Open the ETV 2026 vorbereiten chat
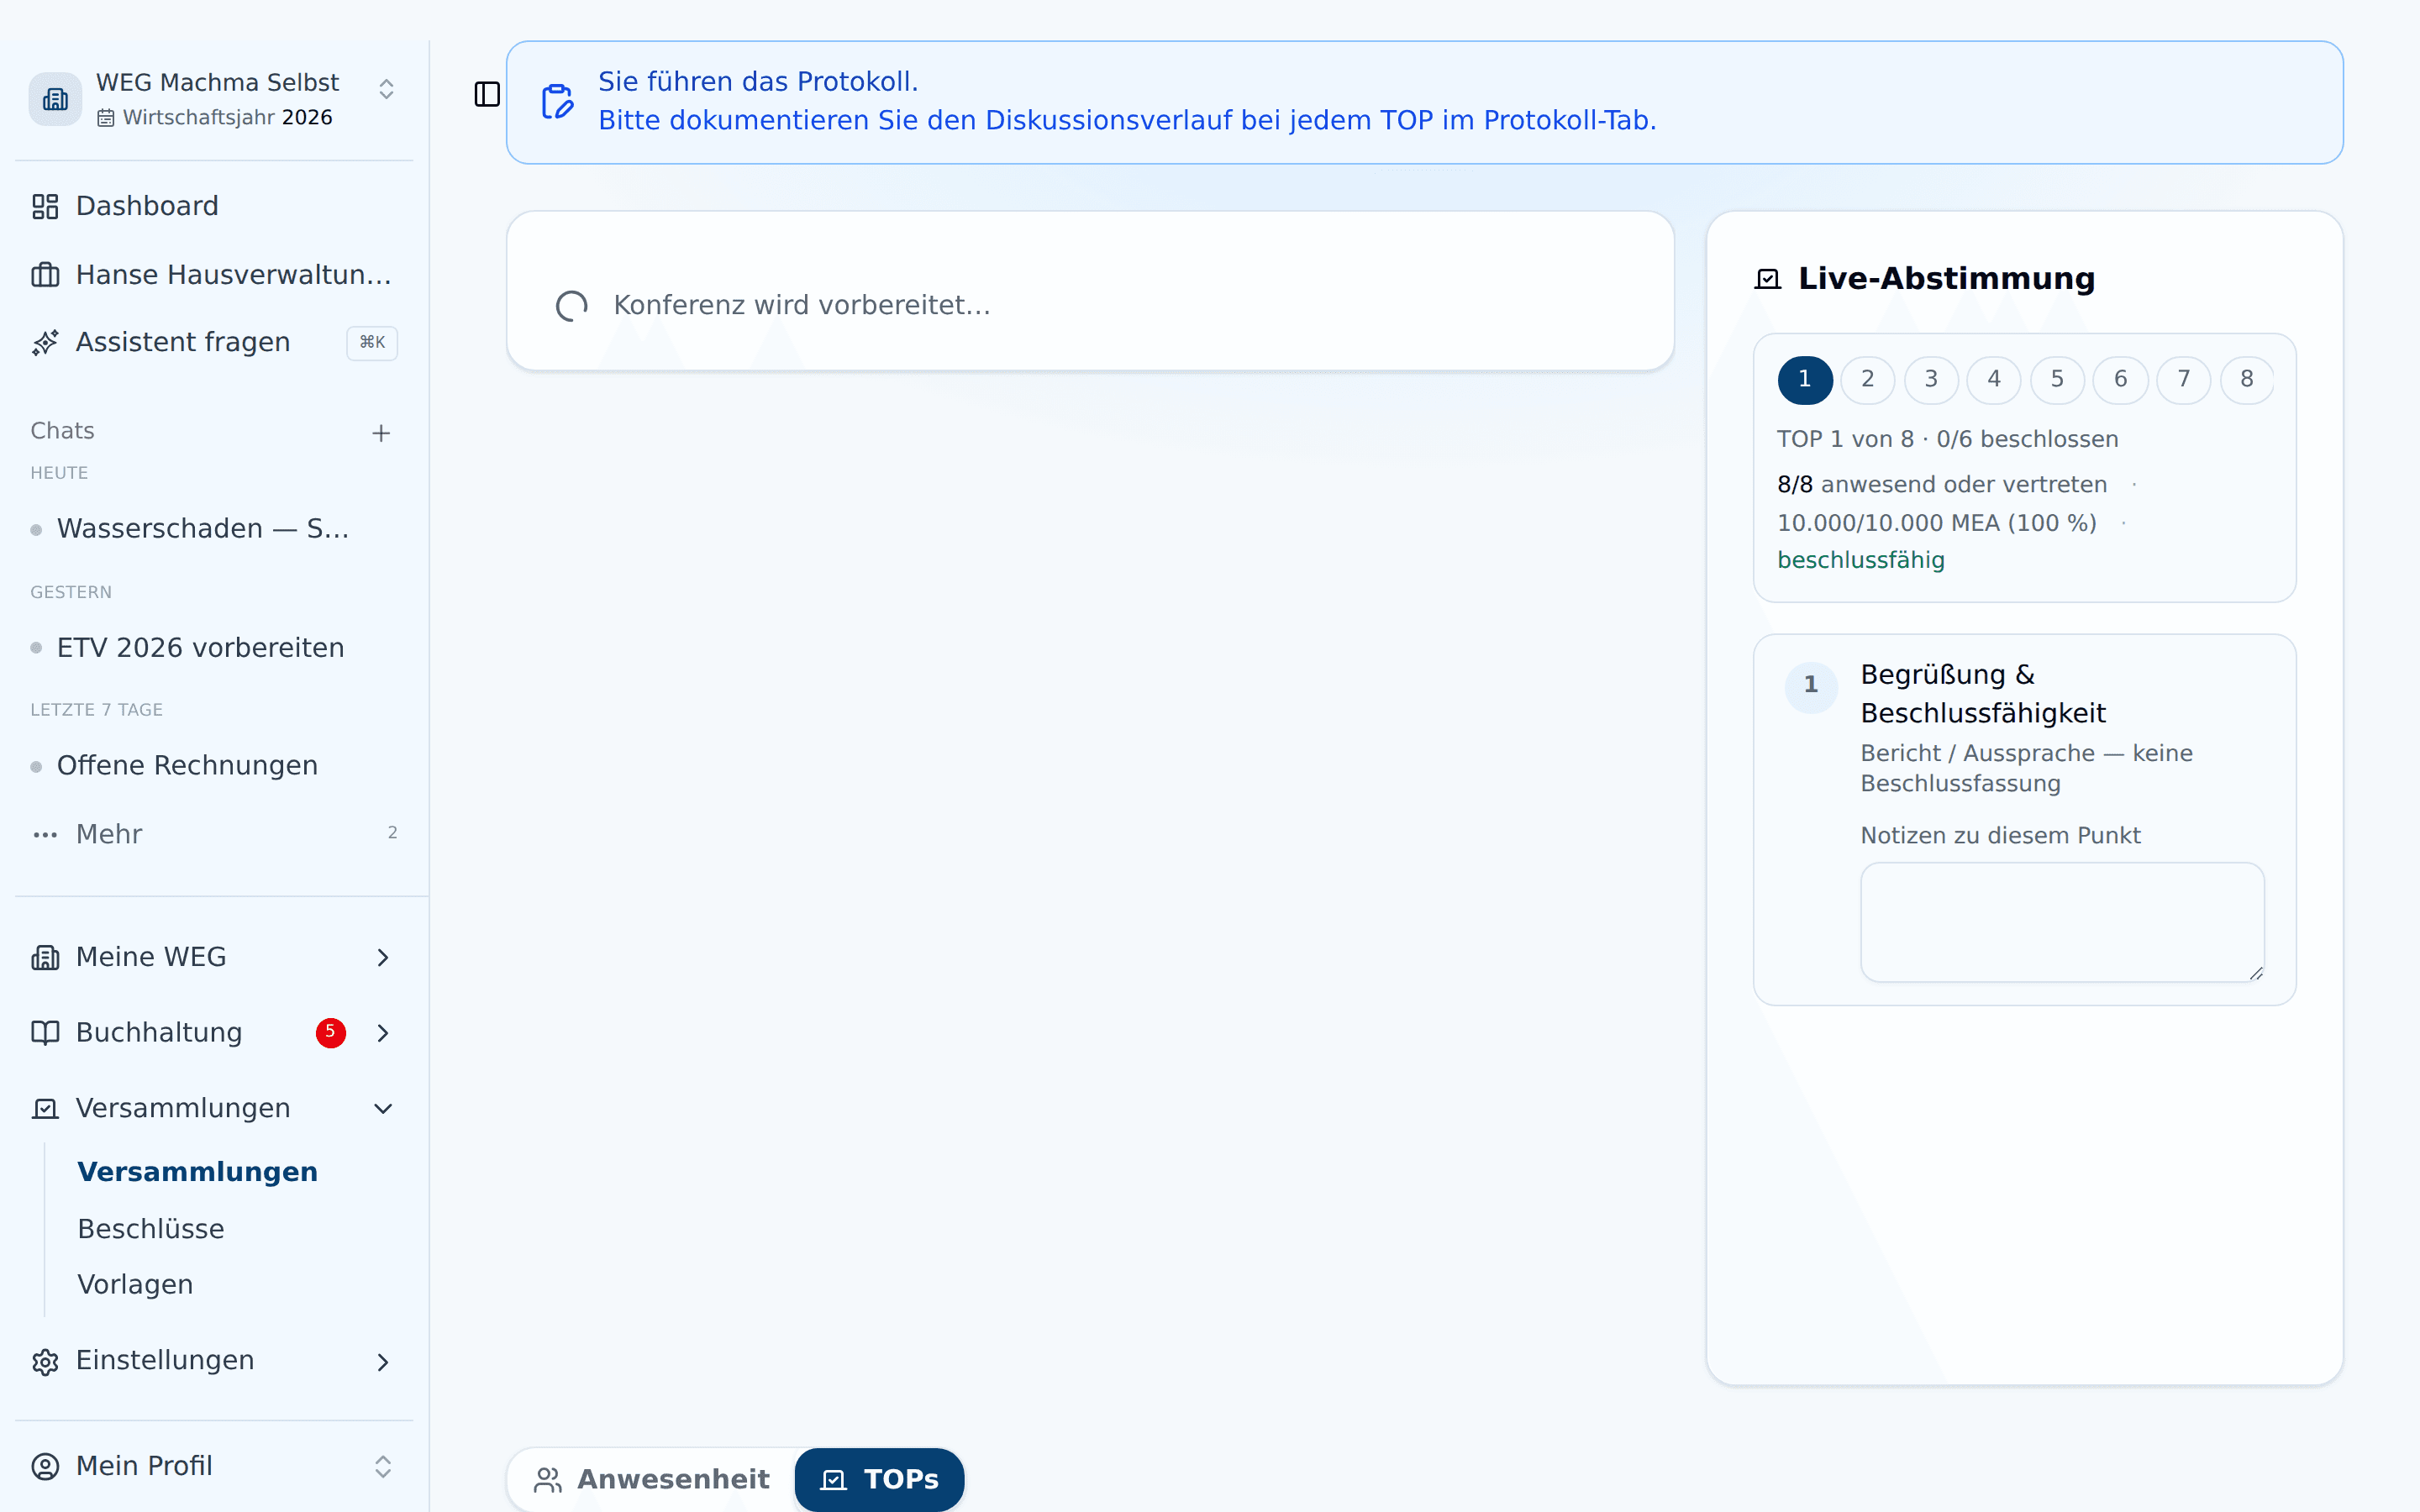 [201, 648]
